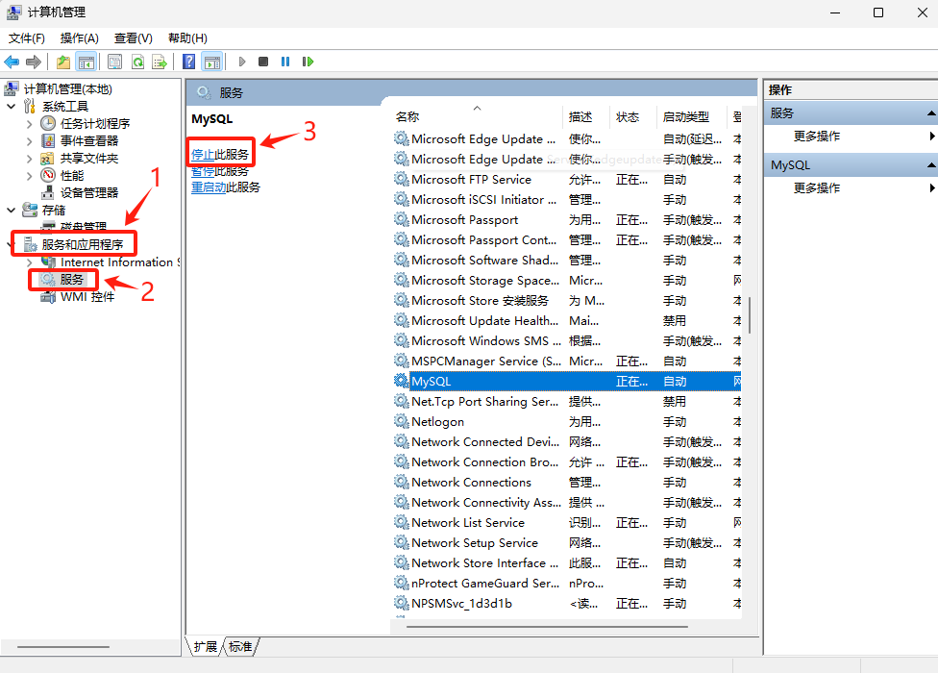Screen dimensions: 938x673
Task: Click the back arrow toolbar icon
Action: click(12, 62)
